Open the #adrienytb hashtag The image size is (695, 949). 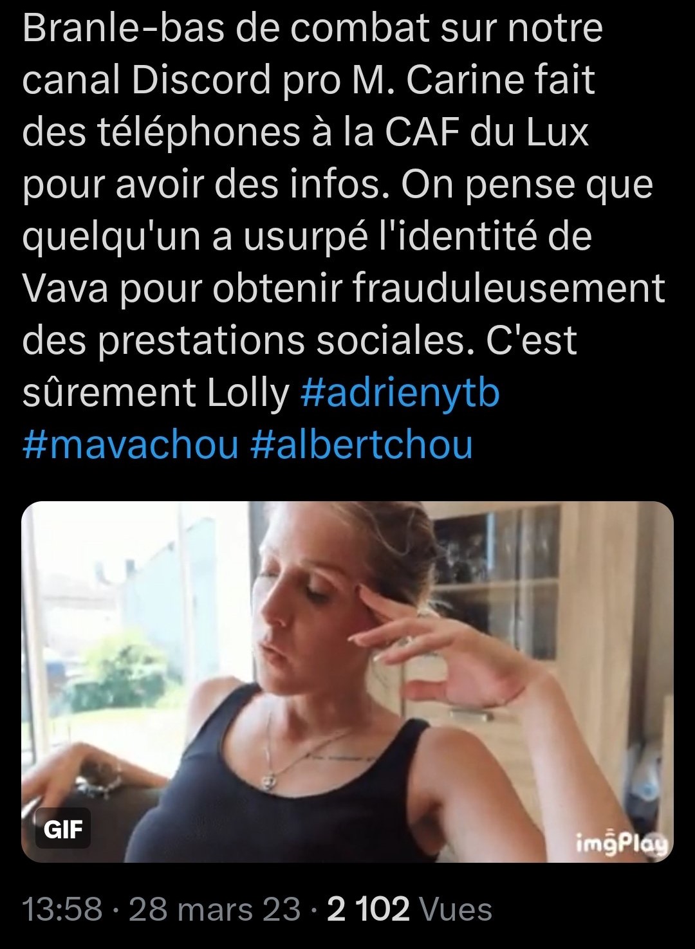(x=400, y=392)
